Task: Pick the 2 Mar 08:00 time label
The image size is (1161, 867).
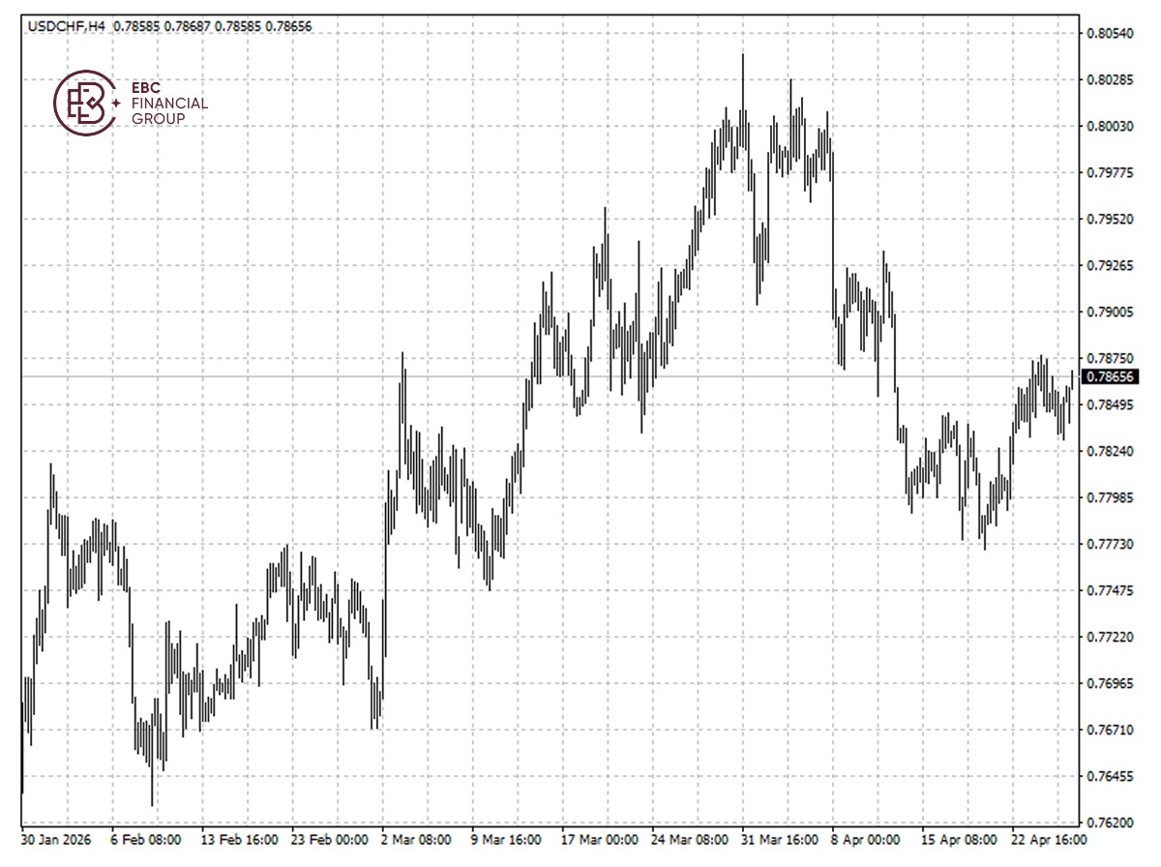Action: click(x=417, y=841)
